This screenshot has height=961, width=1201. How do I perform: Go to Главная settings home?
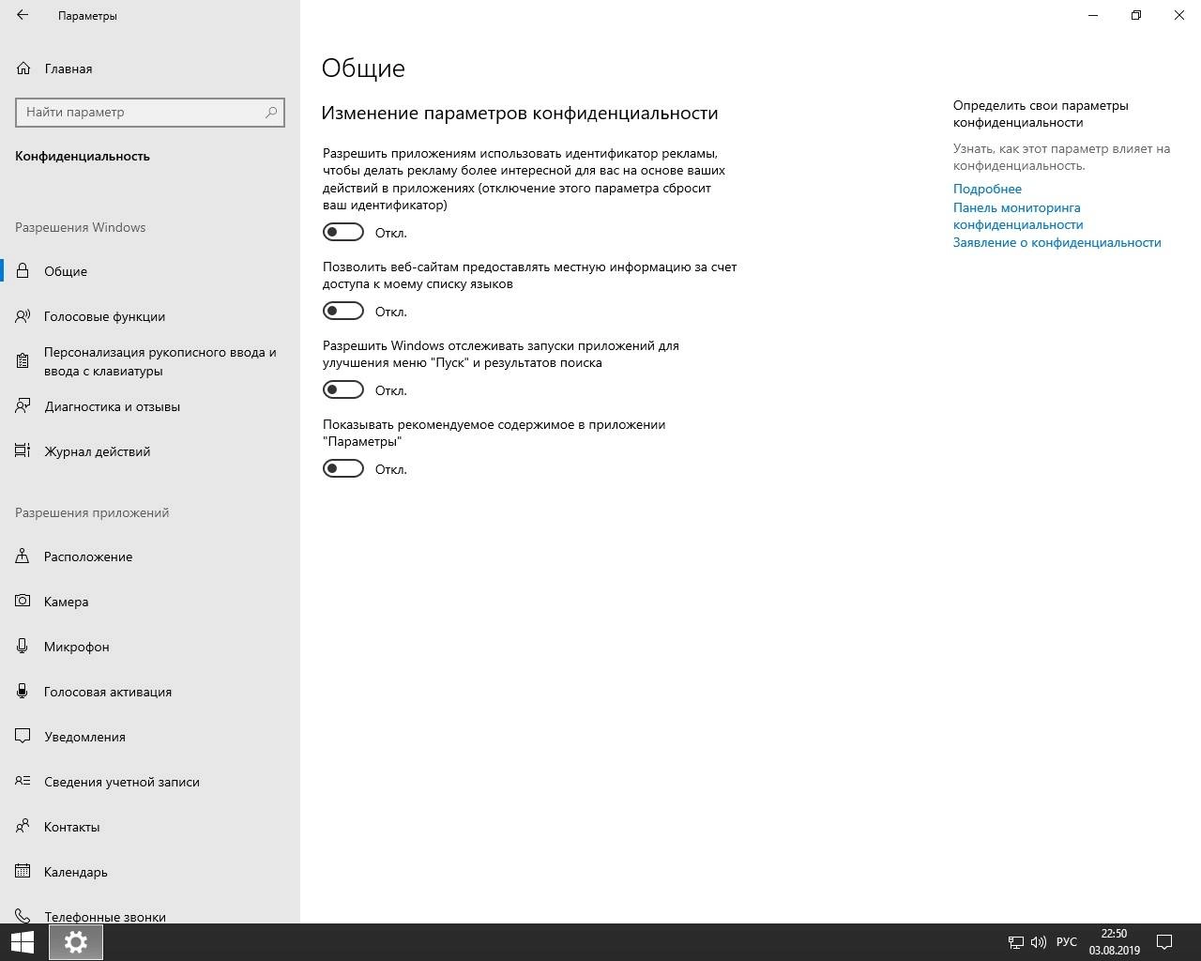coord(150,69)
